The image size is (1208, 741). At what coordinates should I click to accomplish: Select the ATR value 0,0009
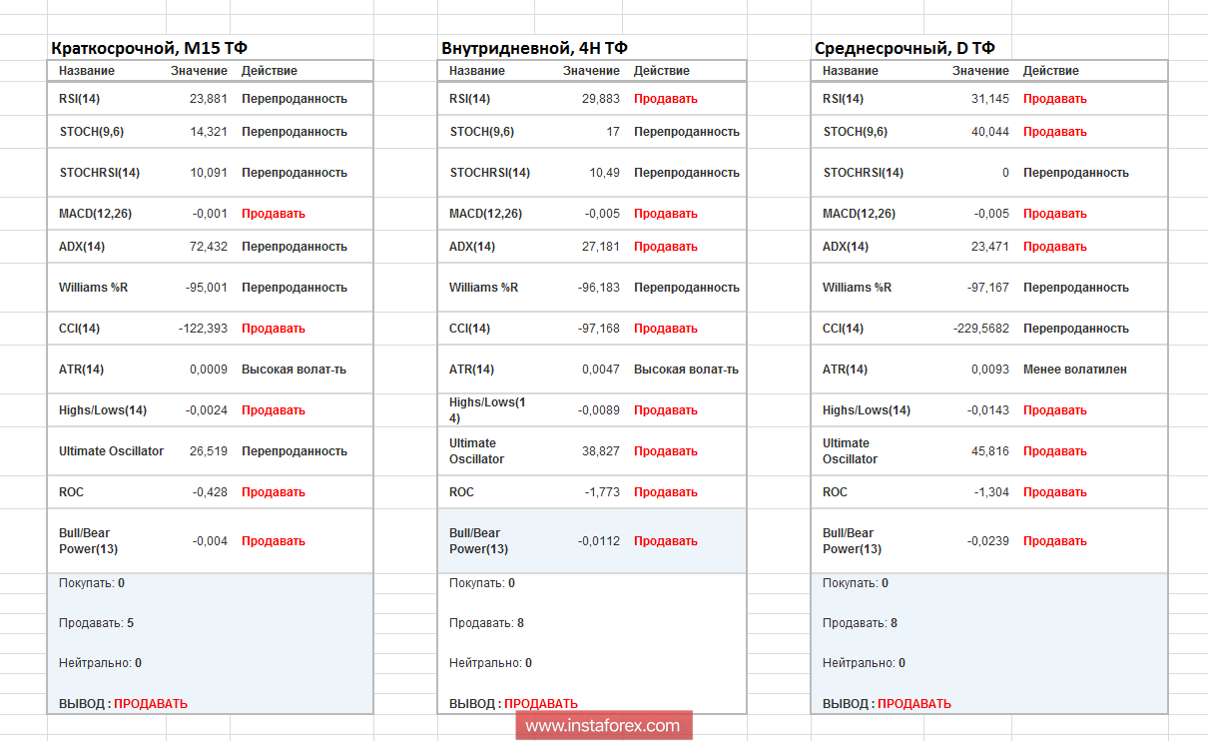209,370
